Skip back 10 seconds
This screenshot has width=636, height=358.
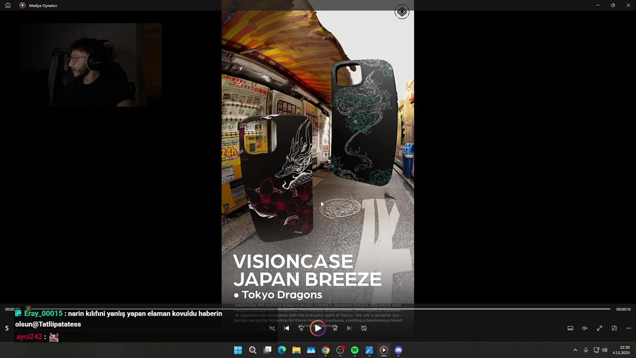[x=301, y=328]
